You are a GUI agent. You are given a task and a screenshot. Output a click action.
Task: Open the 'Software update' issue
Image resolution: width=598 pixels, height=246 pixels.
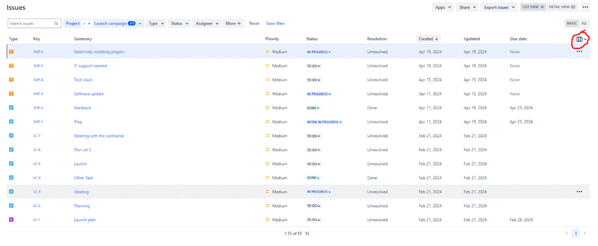pyautogui.click(x=89, y=94)
